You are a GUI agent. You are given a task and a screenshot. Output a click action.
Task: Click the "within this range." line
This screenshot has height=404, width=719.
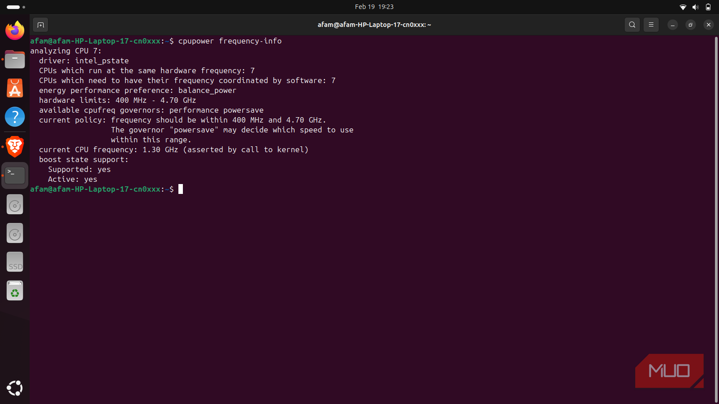(151, 140)
